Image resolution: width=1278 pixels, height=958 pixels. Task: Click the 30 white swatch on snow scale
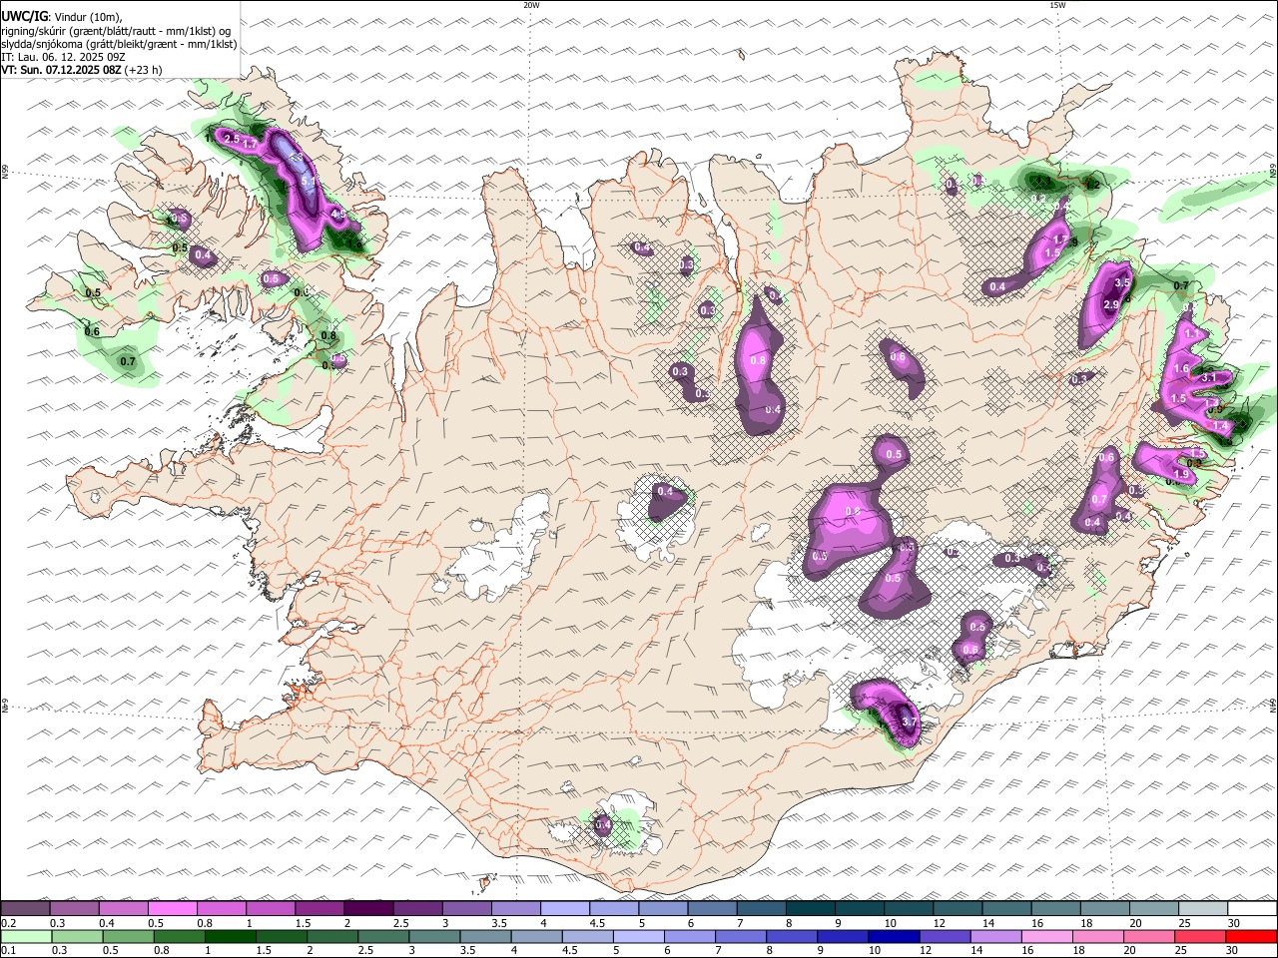[x=1252, y=908]
